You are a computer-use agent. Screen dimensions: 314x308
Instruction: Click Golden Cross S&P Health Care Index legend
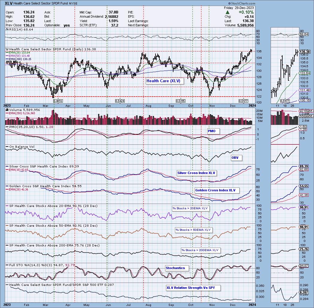[x=44, y=186]
